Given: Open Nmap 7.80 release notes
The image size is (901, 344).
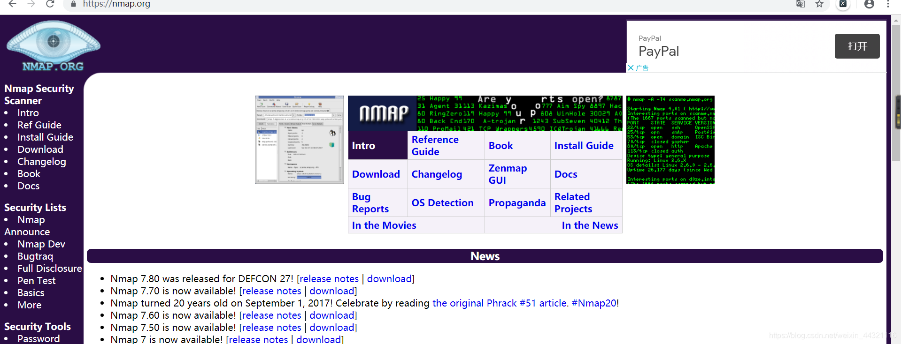Looking at the screenshot, I should pos(329,279).
